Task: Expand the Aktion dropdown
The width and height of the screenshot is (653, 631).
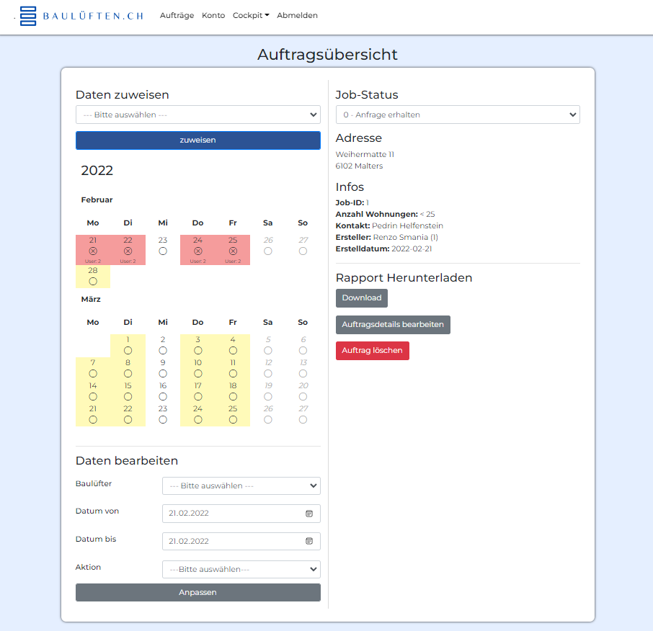Action: point(241,570)
